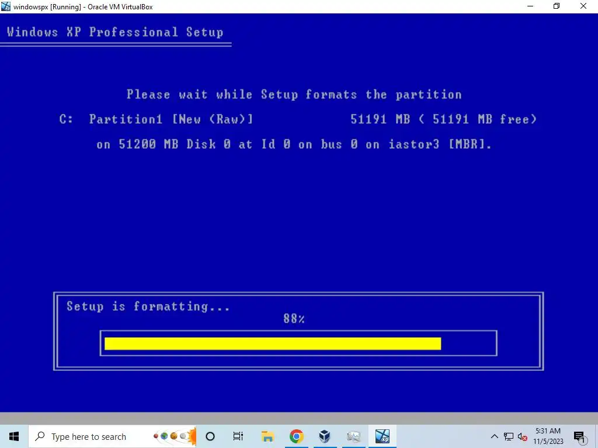Open Cortana circle icon on taskbar
The width and height of the screenshot is (598, 448).
[x=210, y=436]
